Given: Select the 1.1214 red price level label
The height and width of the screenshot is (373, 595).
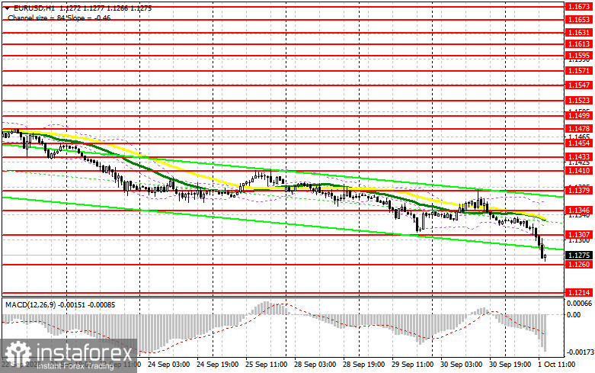Looking at the screenshot, I should click(x=579, y=292).
